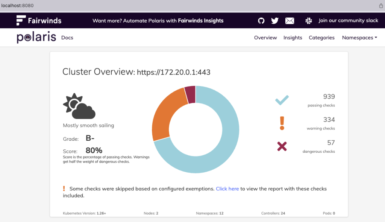Screen dimensions: 385x222
Task: Click the Twitter bird icon
Action: pyautogui.click(x=275, y=21)
